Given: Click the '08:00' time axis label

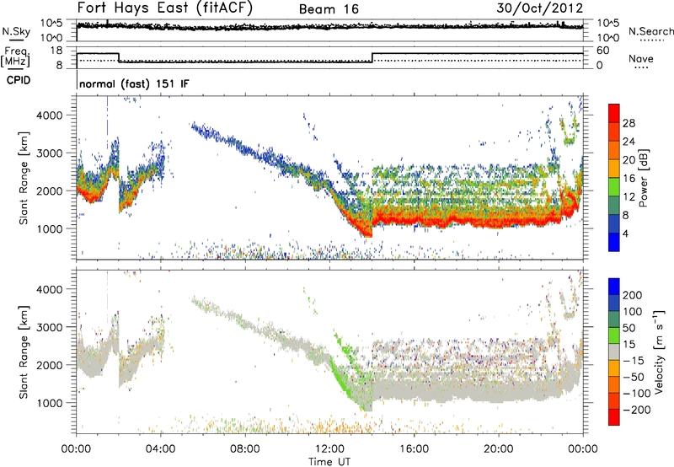Looking at the screenshot, I should (244, 449).
